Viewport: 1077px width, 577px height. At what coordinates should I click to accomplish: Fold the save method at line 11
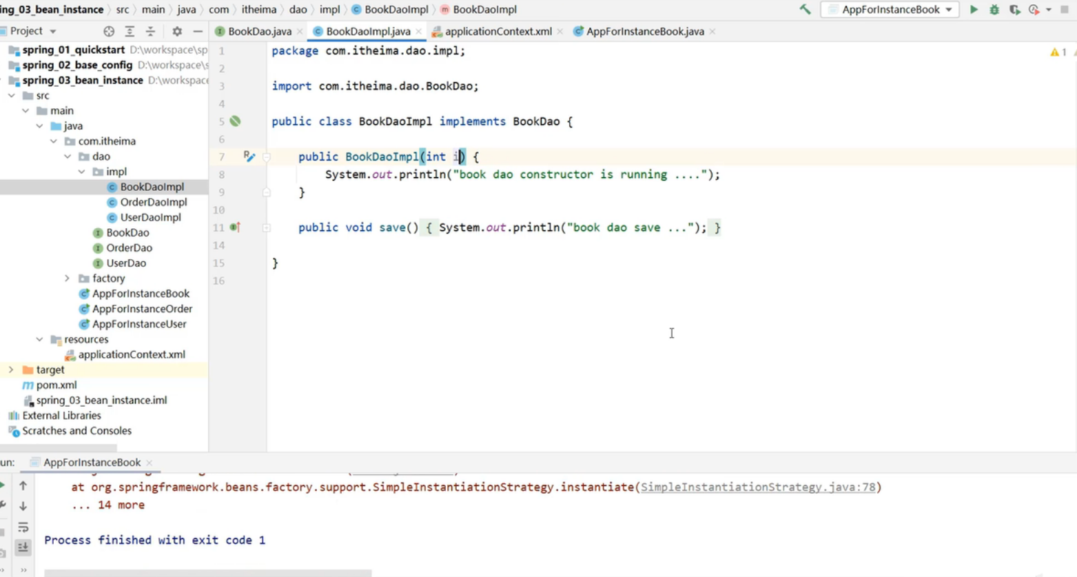[267, 227]
